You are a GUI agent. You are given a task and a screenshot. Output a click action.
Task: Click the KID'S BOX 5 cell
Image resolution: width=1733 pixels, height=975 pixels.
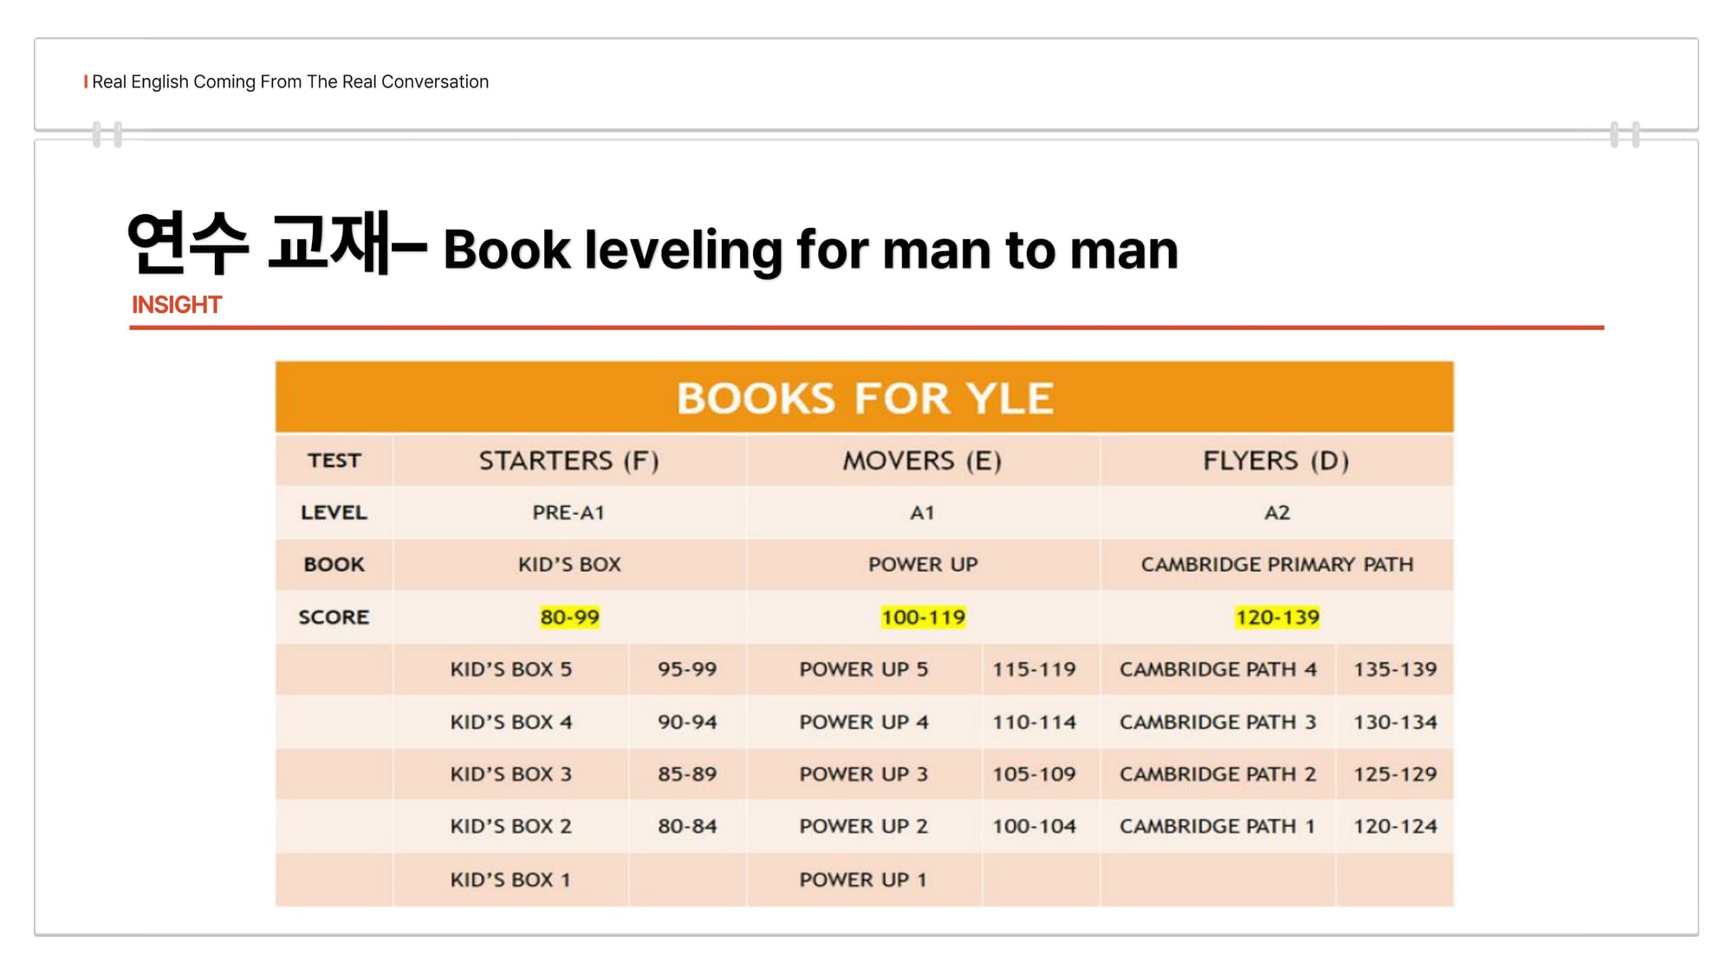pos(510,669)
